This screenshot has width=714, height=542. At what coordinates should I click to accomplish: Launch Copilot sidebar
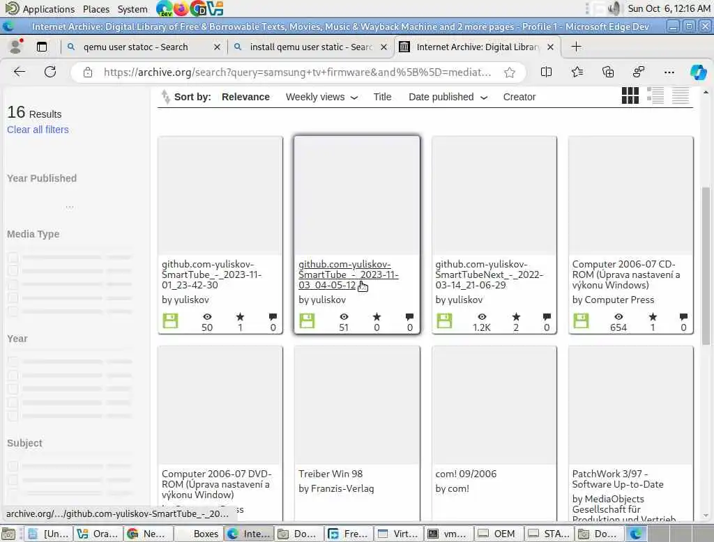pos(698,72)
